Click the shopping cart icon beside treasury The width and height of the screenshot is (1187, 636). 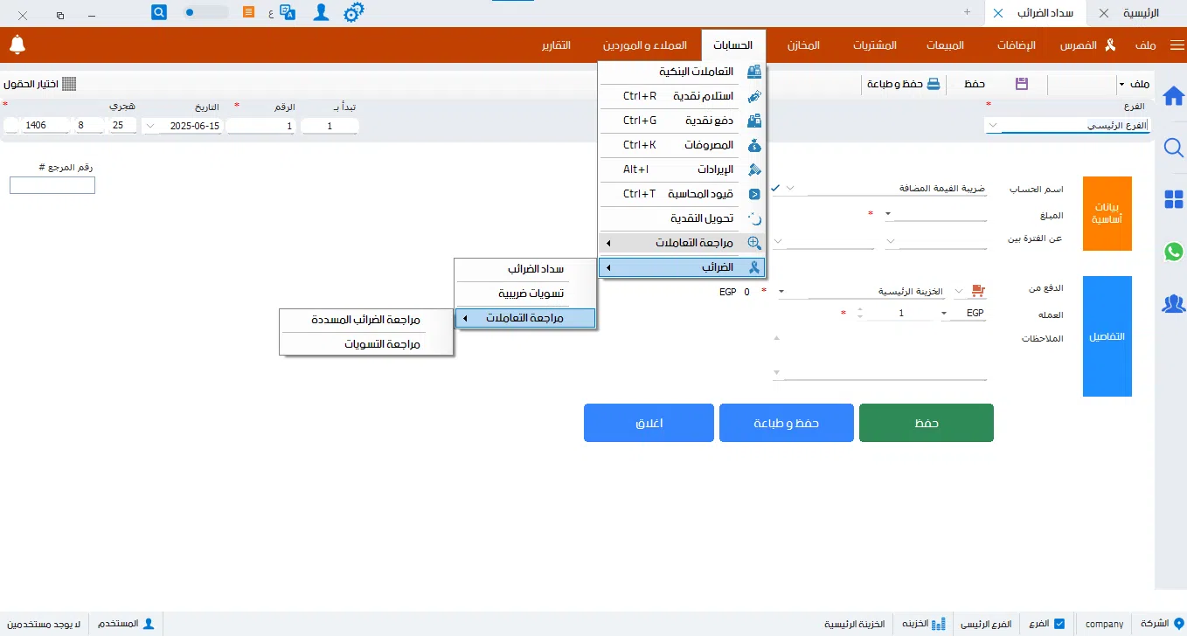click(x=978, y=292)
